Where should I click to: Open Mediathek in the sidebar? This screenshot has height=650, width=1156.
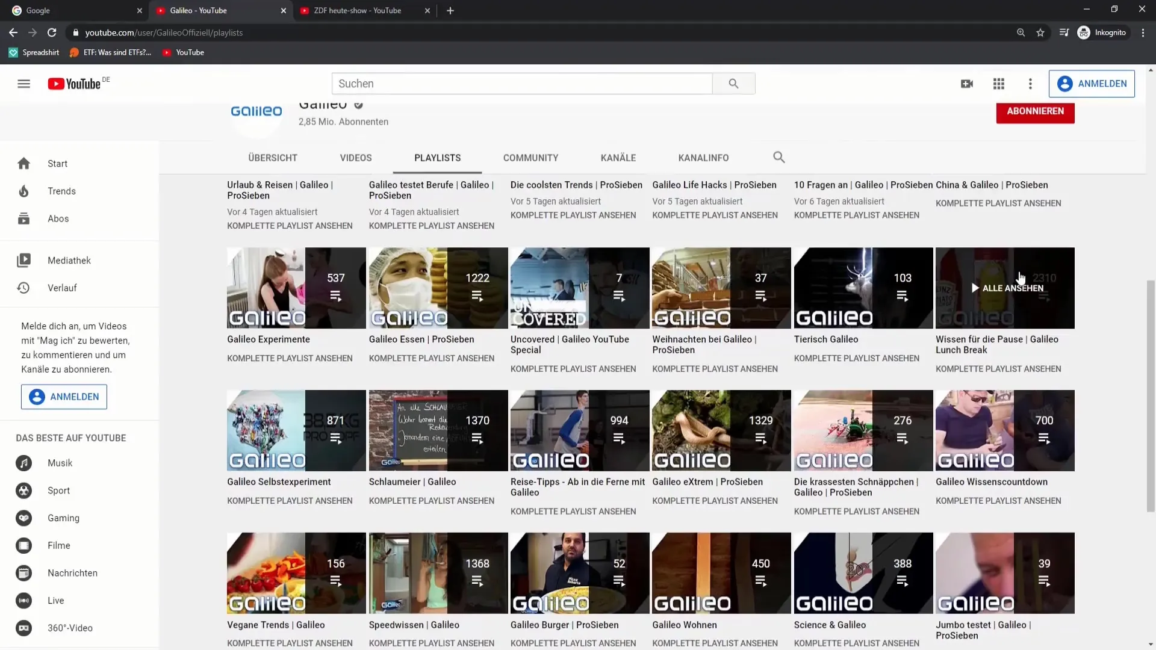coord(79,261)
